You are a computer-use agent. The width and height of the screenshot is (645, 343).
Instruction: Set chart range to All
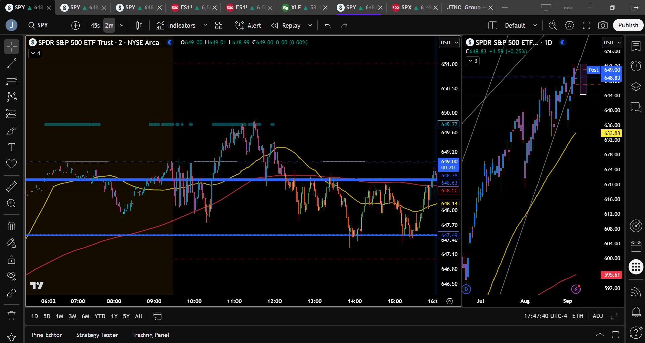[x=138, y=316]
